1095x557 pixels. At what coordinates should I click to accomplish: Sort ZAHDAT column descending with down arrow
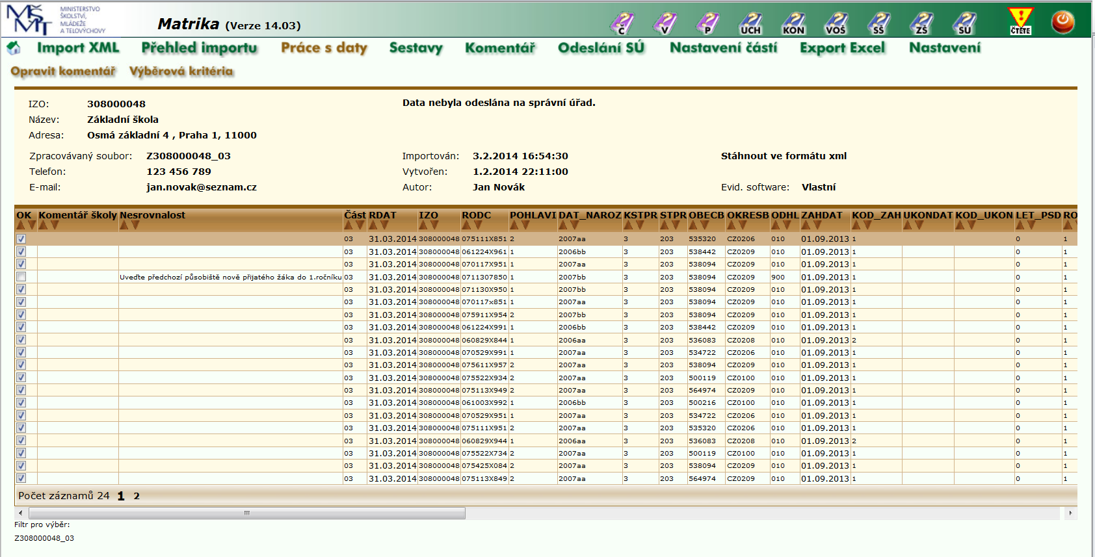click(x=817, y=225)
